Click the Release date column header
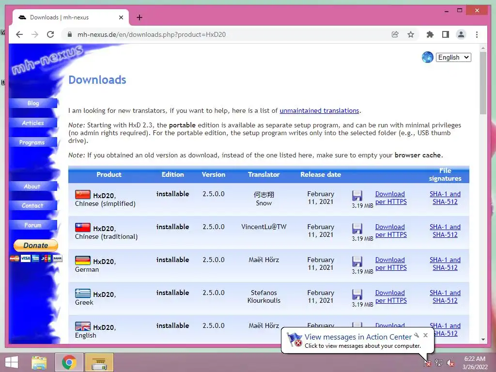496x372 pixels. [321, 174]
